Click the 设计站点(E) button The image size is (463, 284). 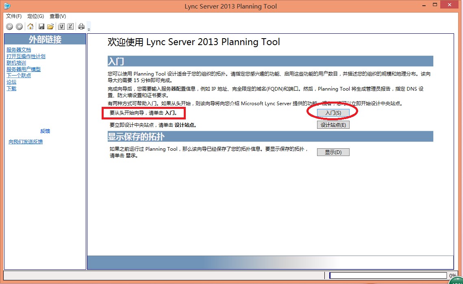point(333,125)
